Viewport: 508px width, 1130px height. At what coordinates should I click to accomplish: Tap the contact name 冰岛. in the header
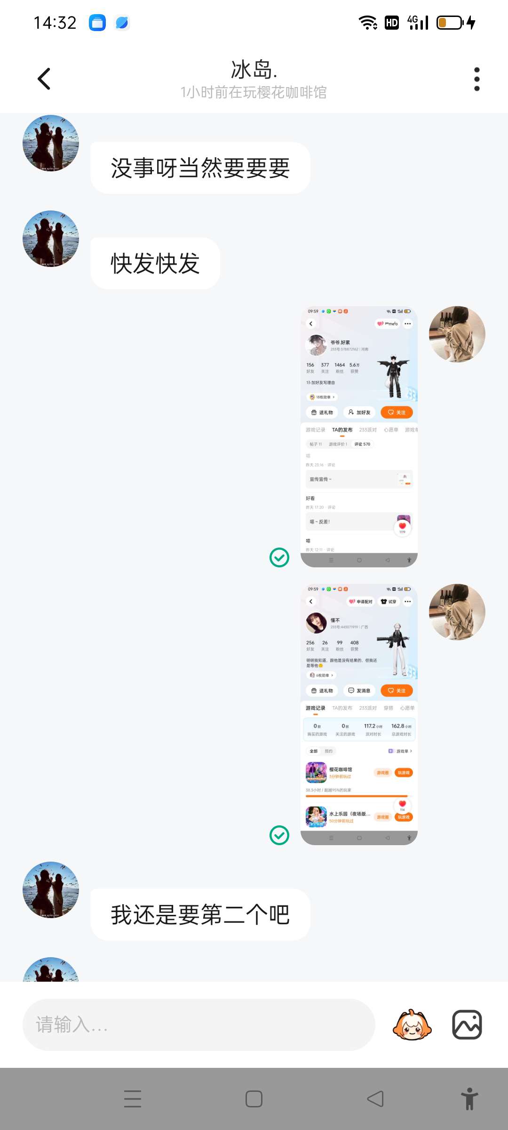tap(254, 70)
